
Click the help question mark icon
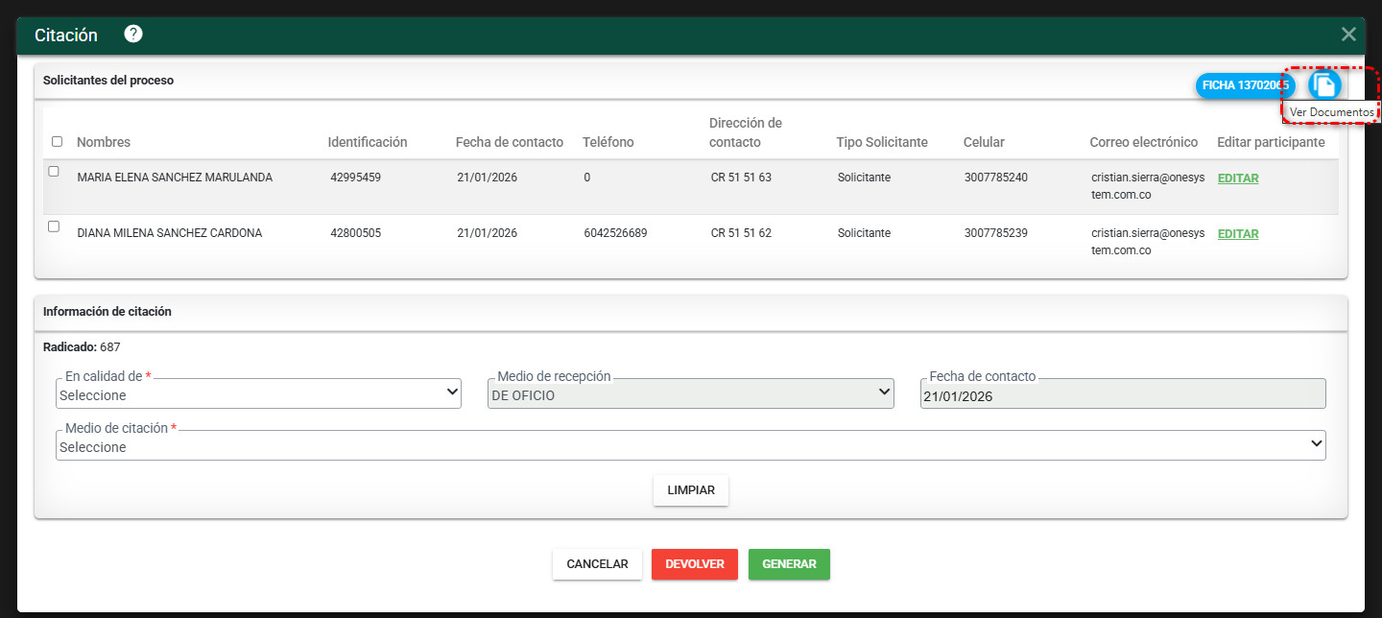(x=133, y=35)
